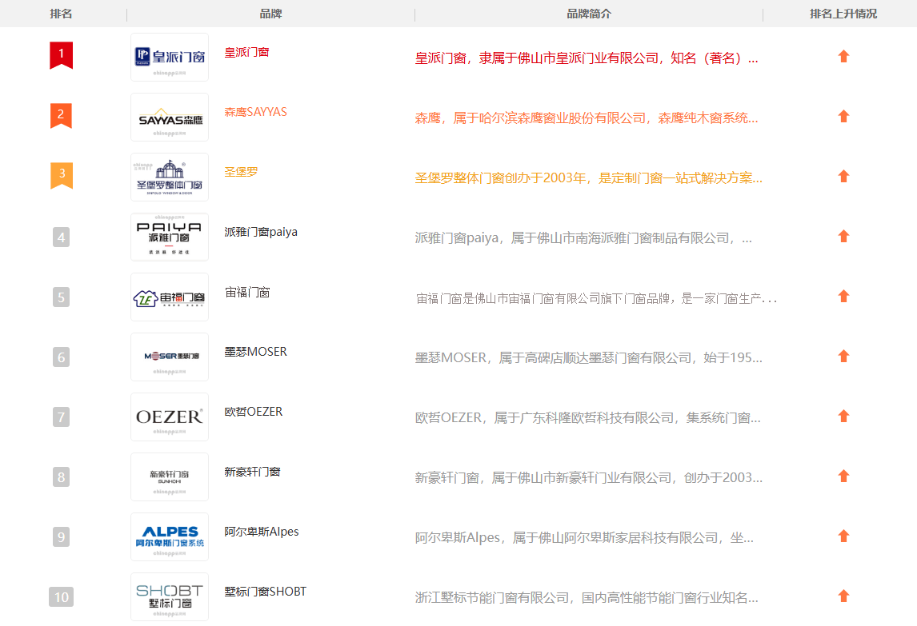Open the 森鹰SAYYAS brand name link
917x626 pixels.
(255, 112)
